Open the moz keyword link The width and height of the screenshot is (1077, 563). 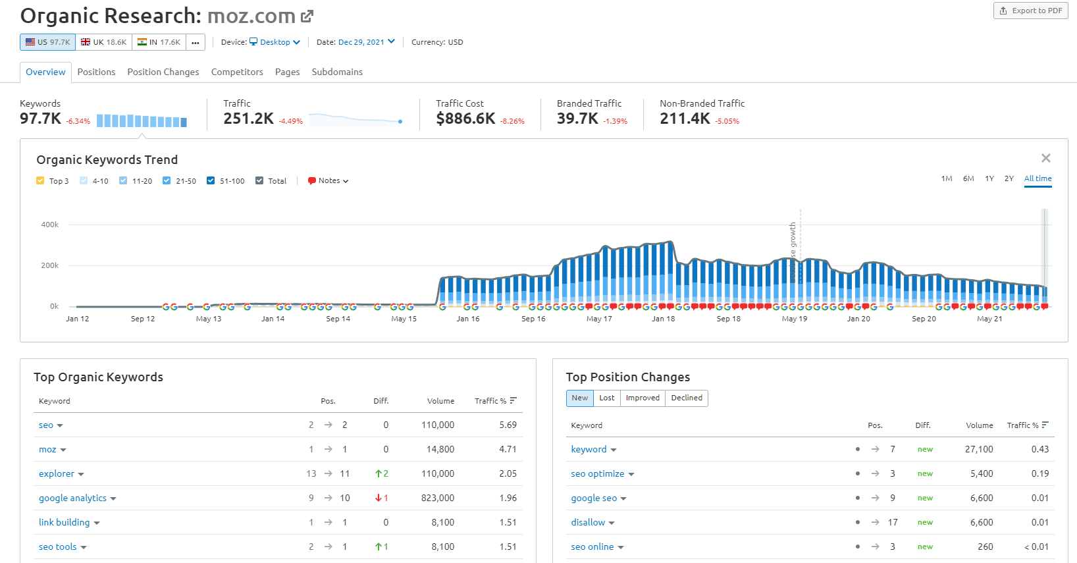coord(47,449)
